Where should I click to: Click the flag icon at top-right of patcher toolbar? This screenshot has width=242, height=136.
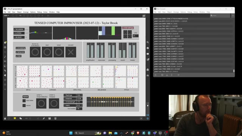[144, 16]
